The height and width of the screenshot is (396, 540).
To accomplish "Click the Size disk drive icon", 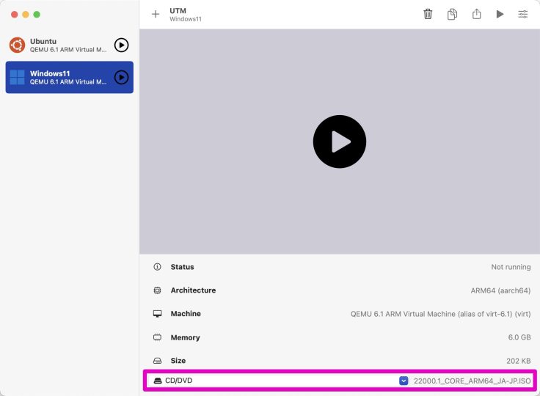I will (x=157, y=361).
